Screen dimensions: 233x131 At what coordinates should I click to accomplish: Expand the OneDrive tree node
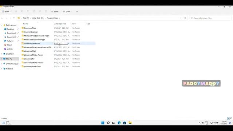(1, 54)
